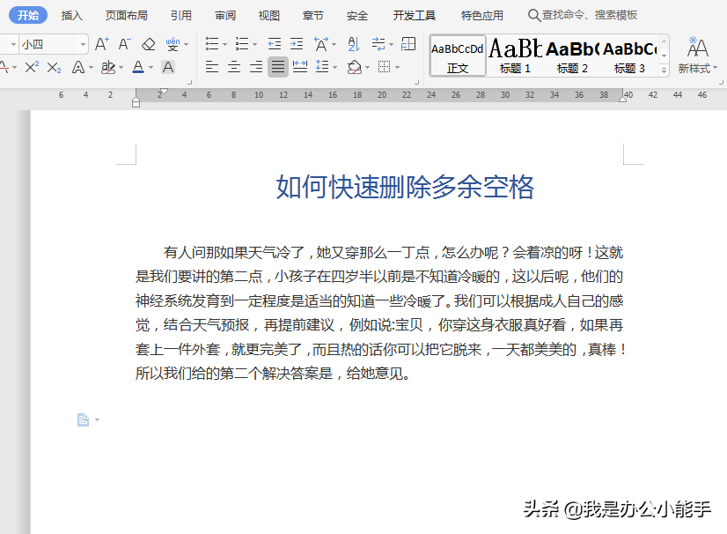Toggle character shading button
This screenshot has height=534, width=727.
click(168, 67)
